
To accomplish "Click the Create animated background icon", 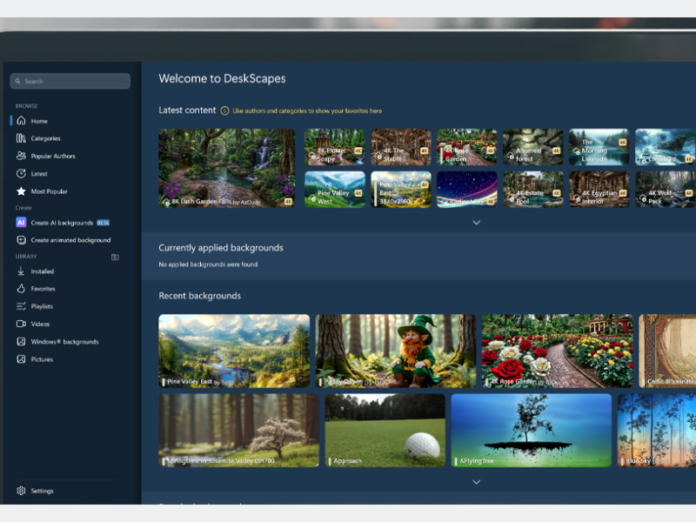I will (x=21, y=240).
